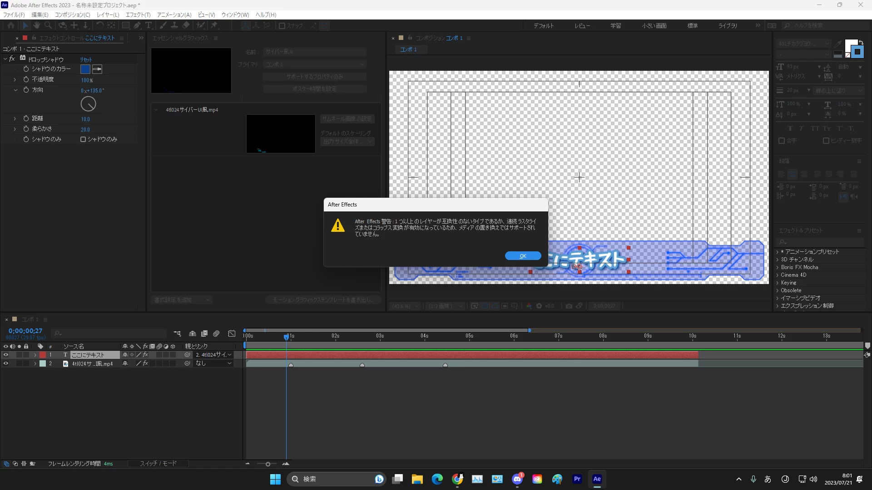
Task: Open the エフェクト(T) menu
Action: tap(138, 15)
